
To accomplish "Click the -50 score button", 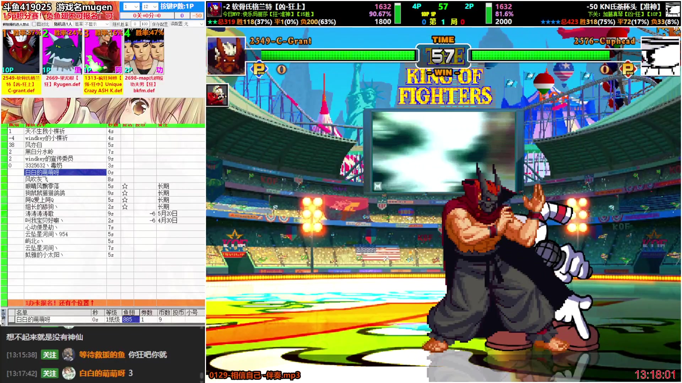I will point(197,16).
